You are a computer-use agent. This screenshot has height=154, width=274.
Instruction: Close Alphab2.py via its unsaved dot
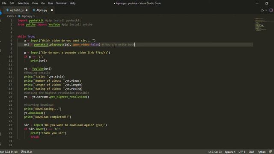pos(27,10)
